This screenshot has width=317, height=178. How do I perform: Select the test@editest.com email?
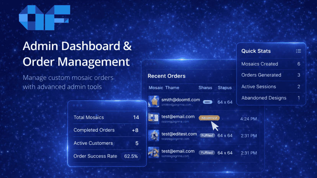[179, 134]
